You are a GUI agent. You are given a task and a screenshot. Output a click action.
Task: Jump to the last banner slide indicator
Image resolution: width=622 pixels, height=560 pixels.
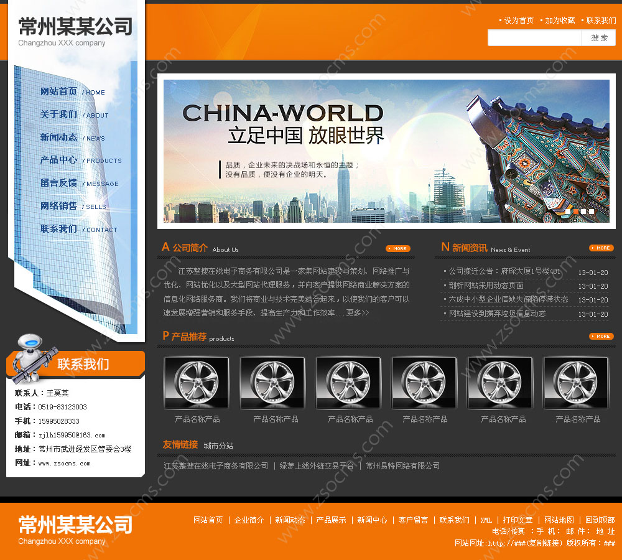pos(592,212)
